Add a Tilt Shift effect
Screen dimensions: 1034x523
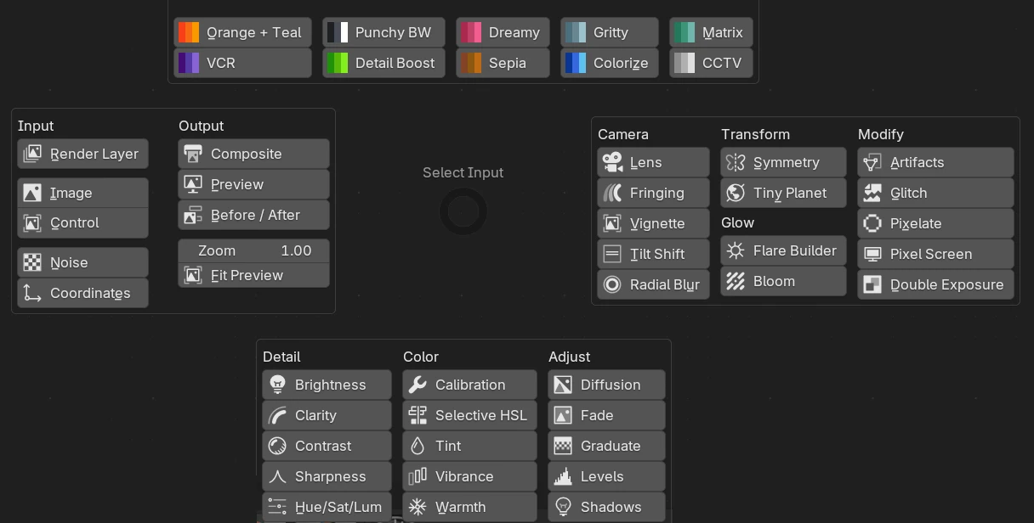tap(653, 254)
